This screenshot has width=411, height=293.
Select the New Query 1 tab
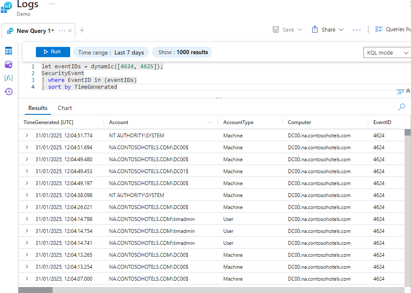pos(35,31)
